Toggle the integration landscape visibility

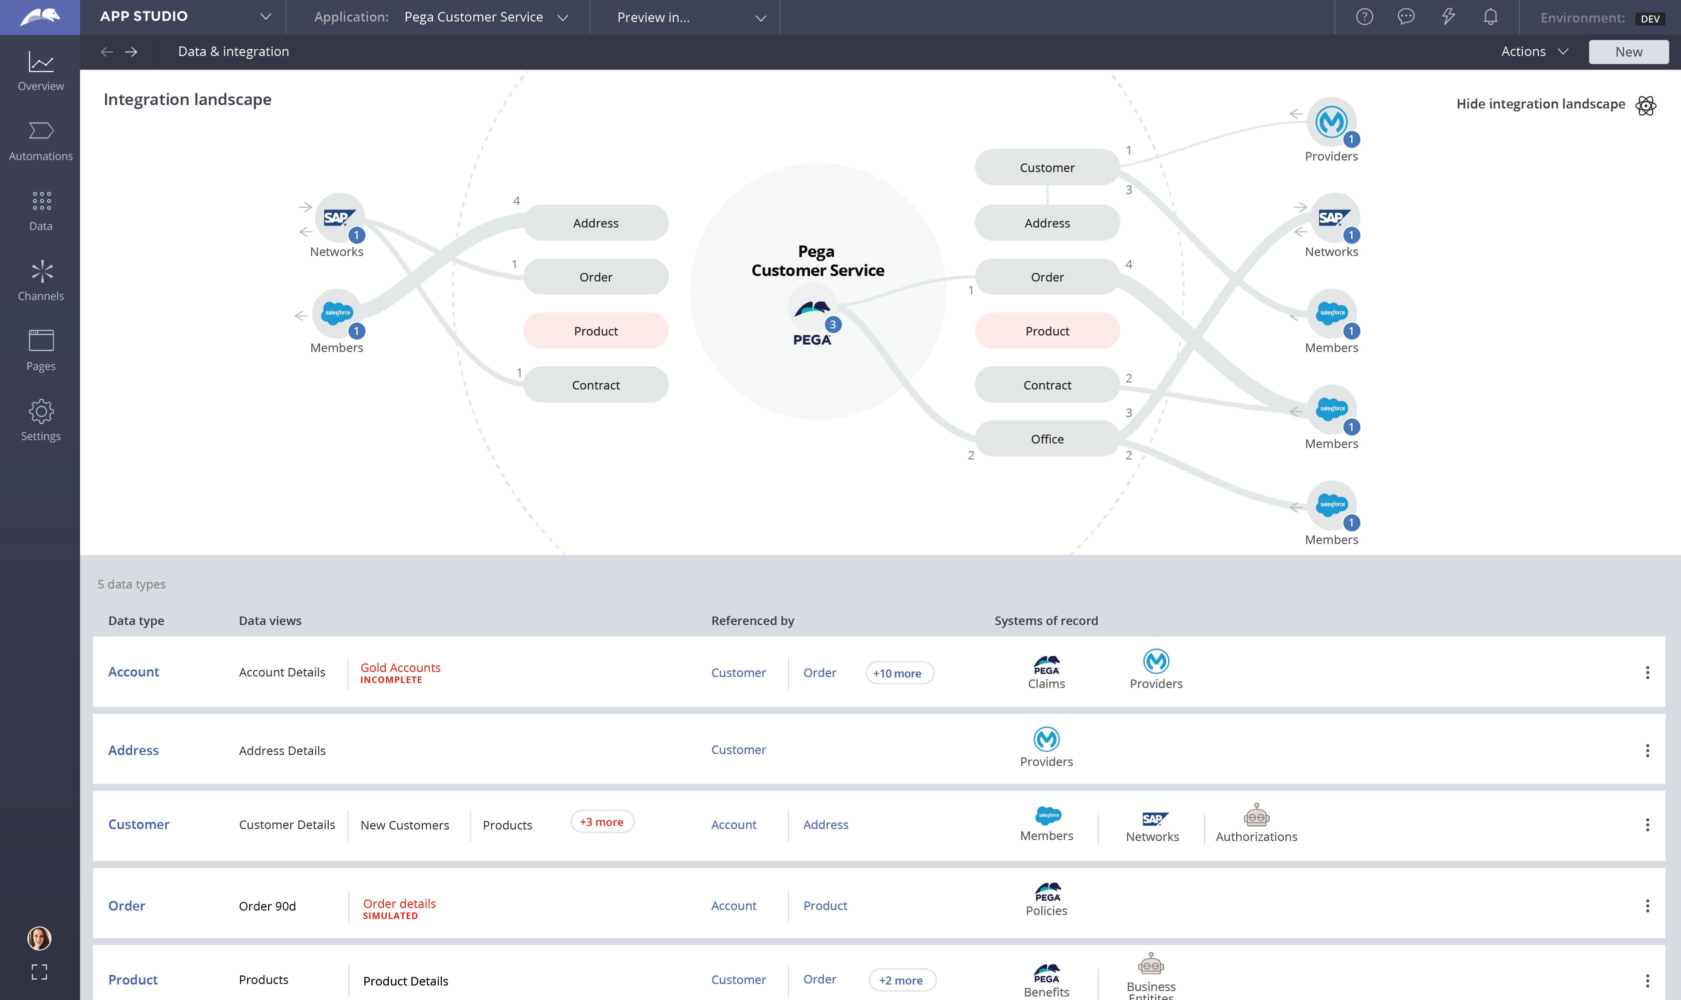(x=1540, y=105)
